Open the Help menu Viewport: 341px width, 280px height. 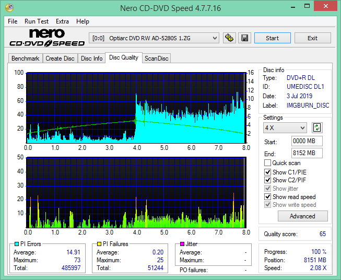pyautogui.click(x=83, y=21)
